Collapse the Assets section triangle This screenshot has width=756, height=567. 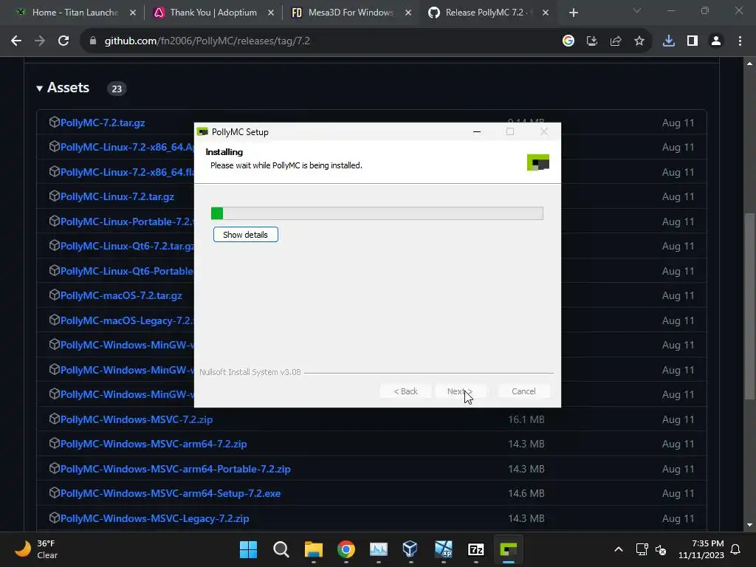click(x=40, y=89)
